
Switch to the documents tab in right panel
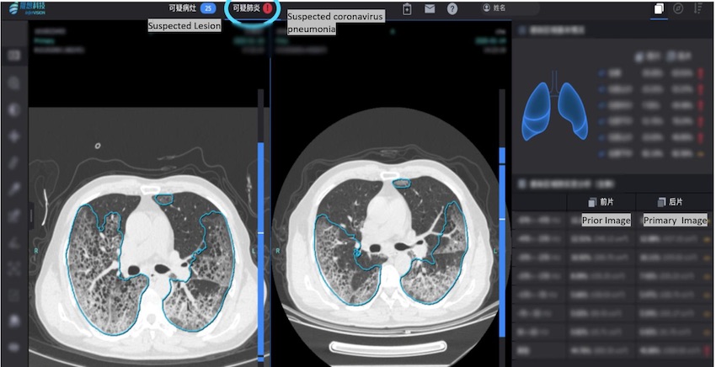[659, 8]
